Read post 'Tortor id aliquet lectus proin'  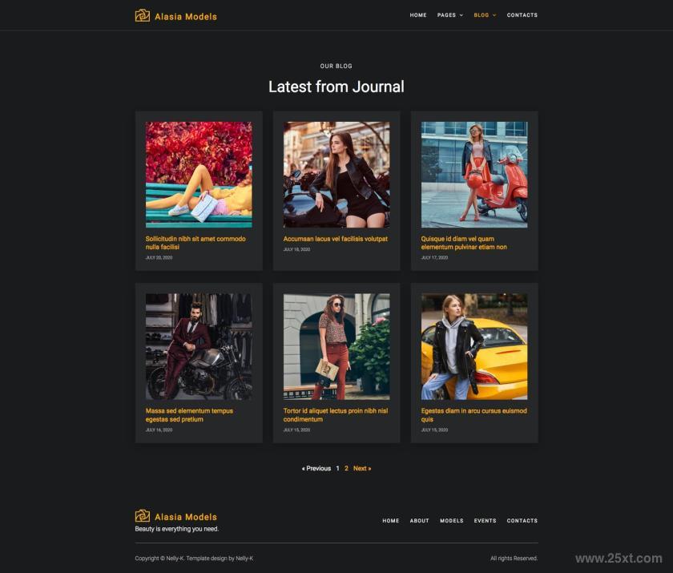point(336,415)
